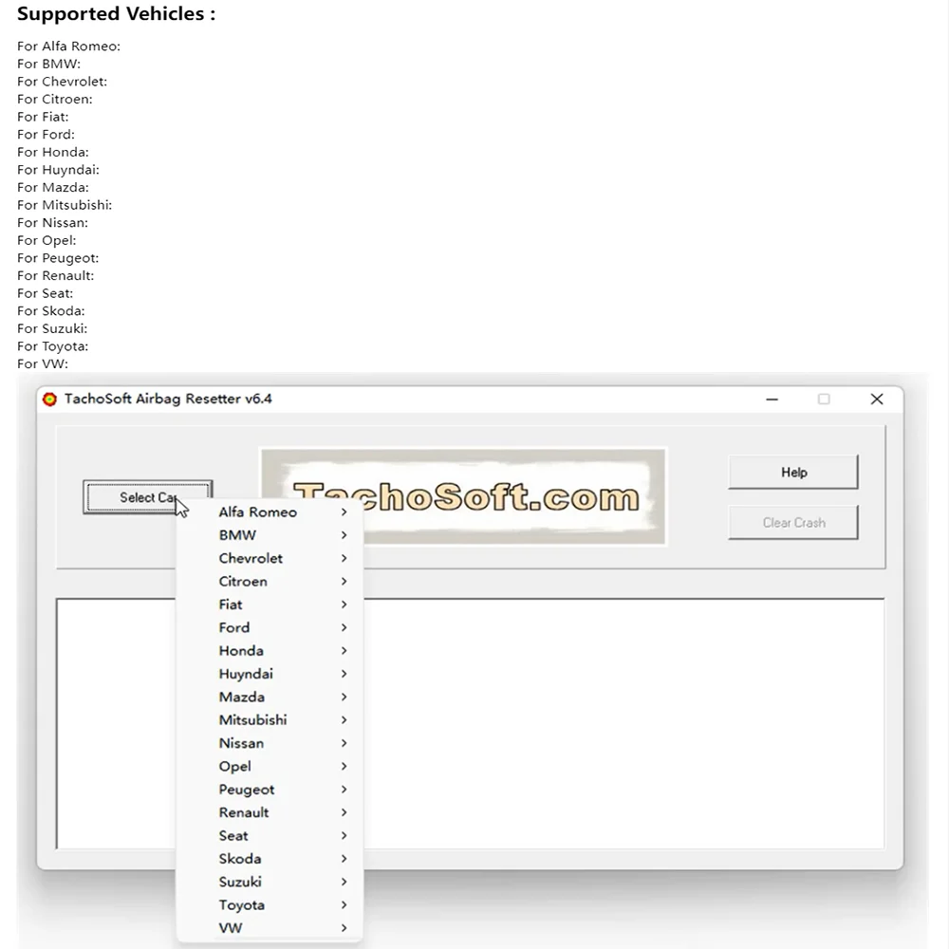
Task: Click the "For Citroen:" text line
Action: click(55, 100)
